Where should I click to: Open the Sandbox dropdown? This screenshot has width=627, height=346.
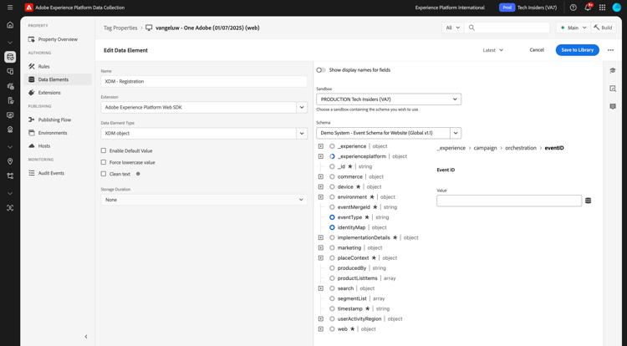click(x=389, y=99)
